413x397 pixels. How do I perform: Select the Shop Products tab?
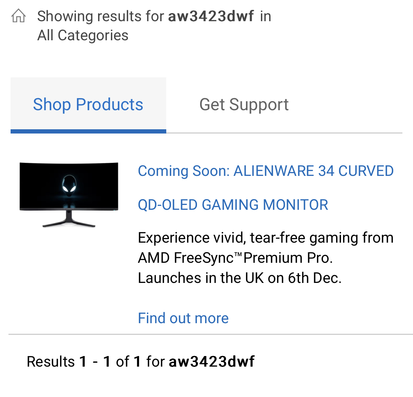pyautogui.click(x=88, y=105)
